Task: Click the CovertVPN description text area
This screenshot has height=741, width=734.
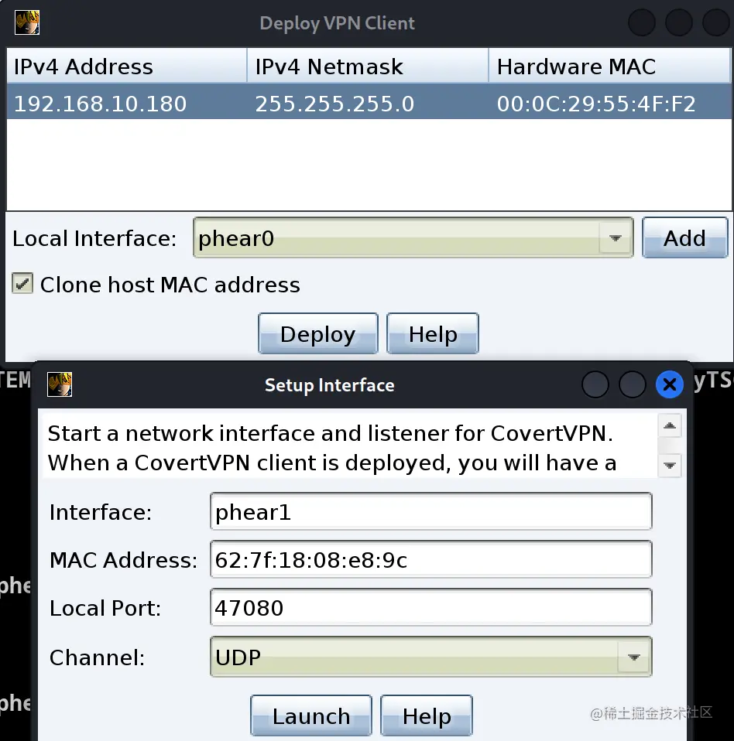Action: [x=350, y=447]
